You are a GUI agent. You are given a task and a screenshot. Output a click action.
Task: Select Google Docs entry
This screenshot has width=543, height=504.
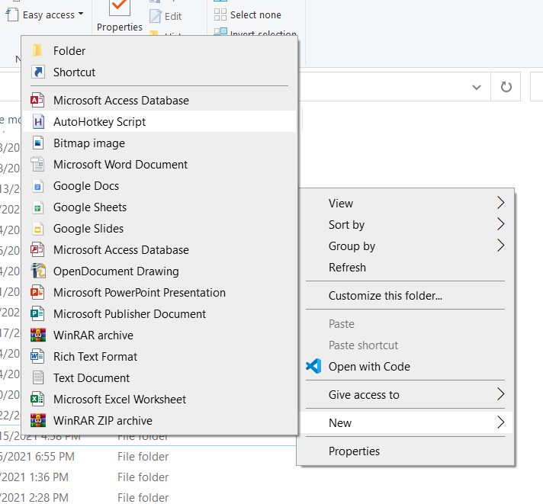tap(159, 186)
